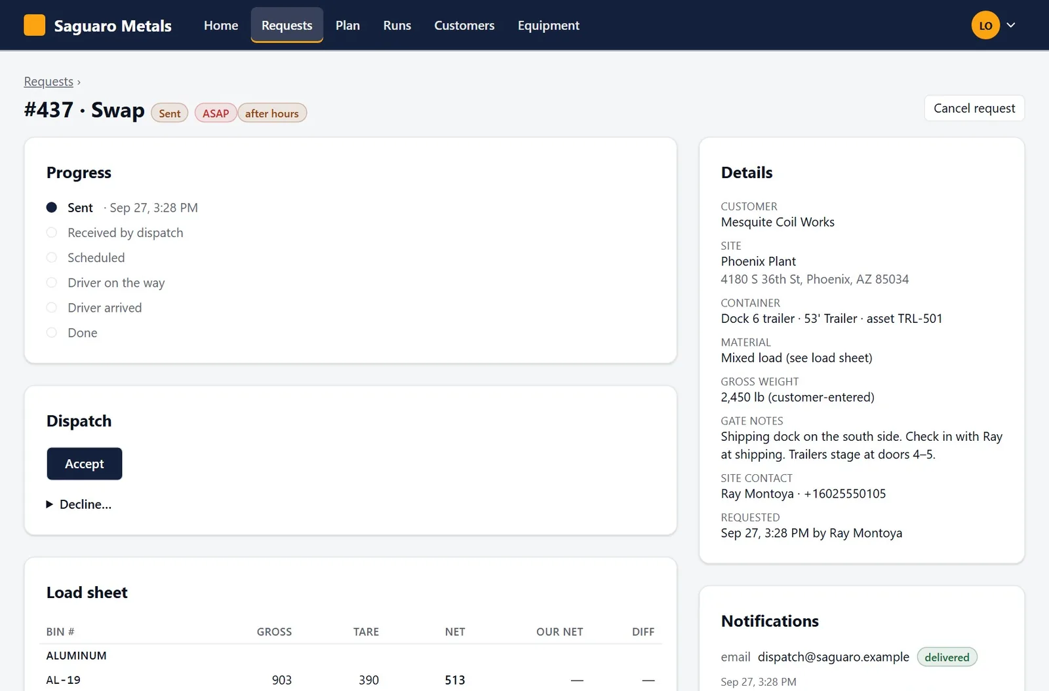This screenshot has height=691, width=1049.
Task: Click the gate notes about shipping dock
Action: tap(861, 445)
